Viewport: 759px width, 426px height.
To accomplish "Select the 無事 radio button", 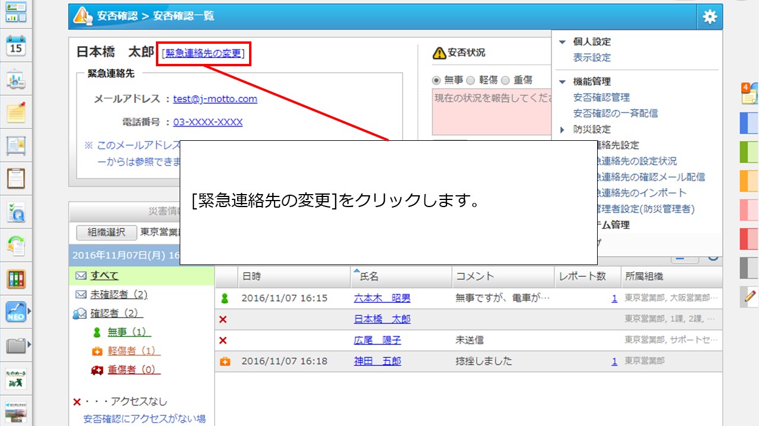I will [x=436, y=80].
